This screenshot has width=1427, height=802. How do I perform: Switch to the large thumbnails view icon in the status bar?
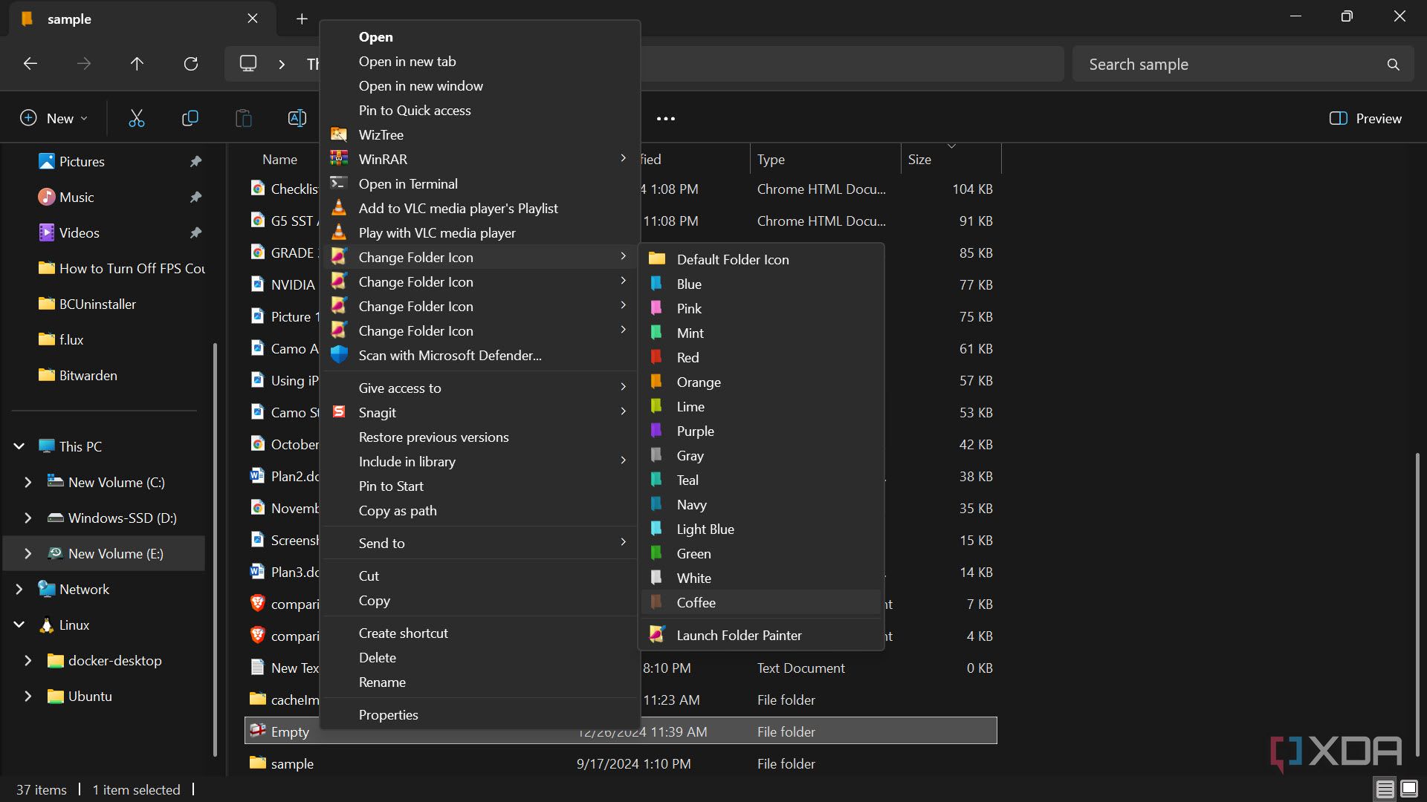pyautogui.click(x=1409, y=789)
